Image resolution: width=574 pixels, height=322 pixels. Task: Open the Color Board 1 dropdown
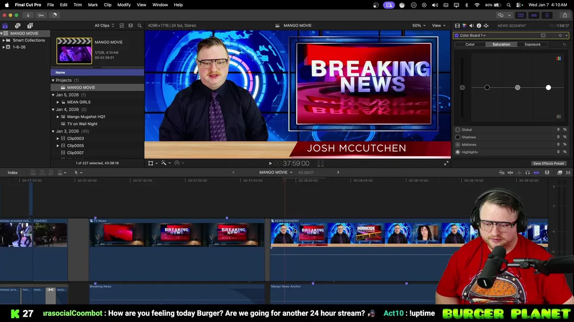click(473, 35)
